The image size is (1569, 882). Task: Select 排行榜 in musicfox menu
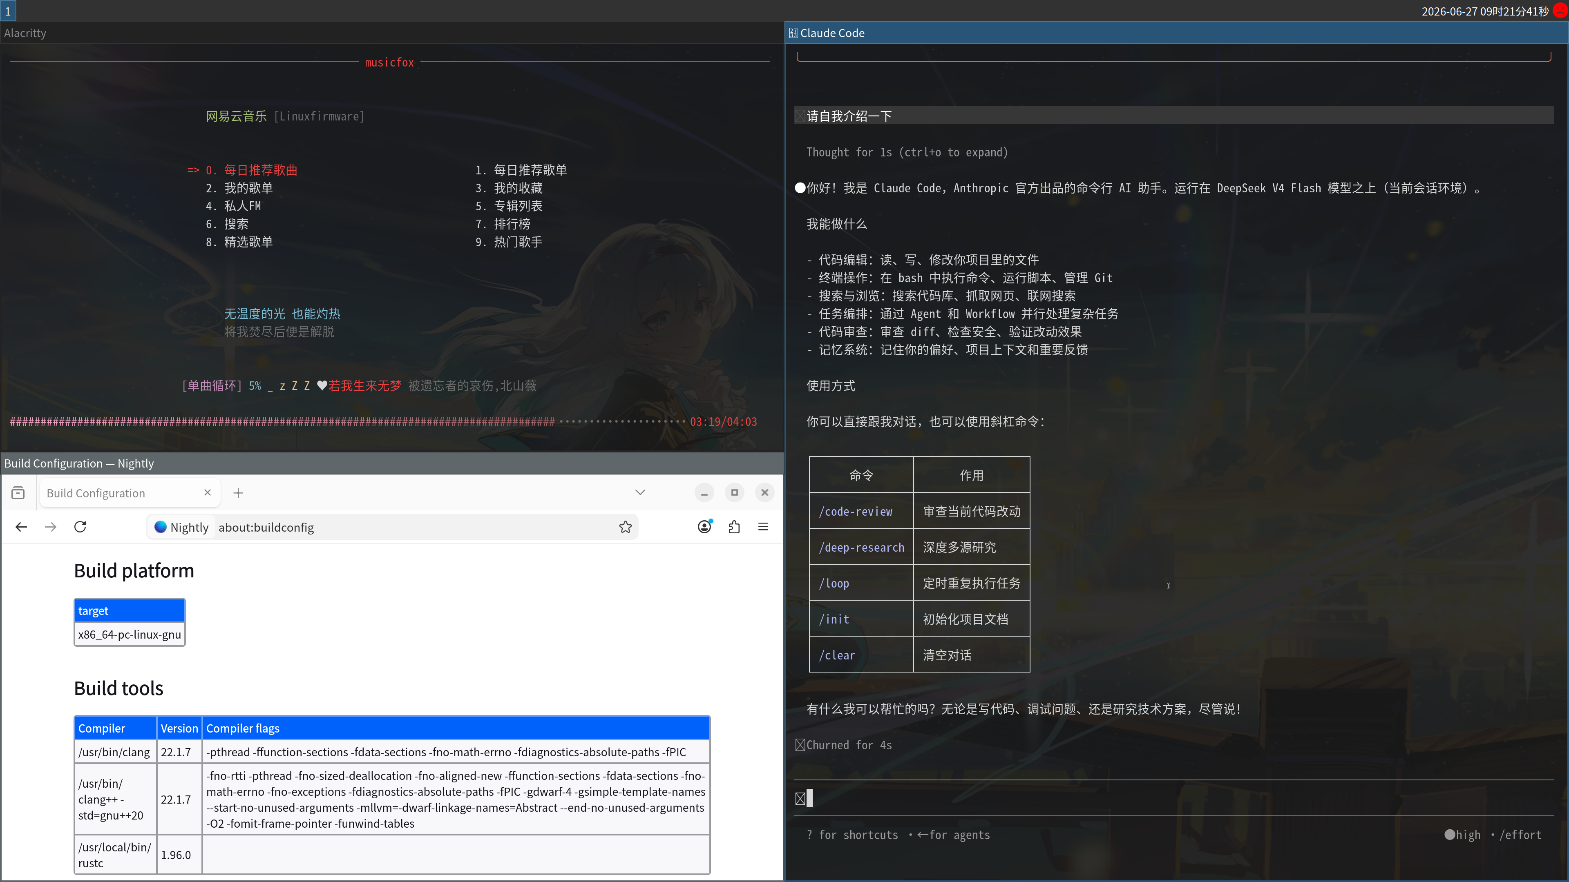pos(503,224)
